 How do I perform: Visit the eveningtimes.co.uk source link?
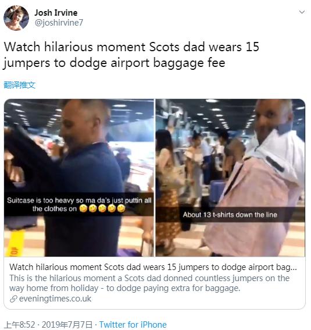pos(55,299)
